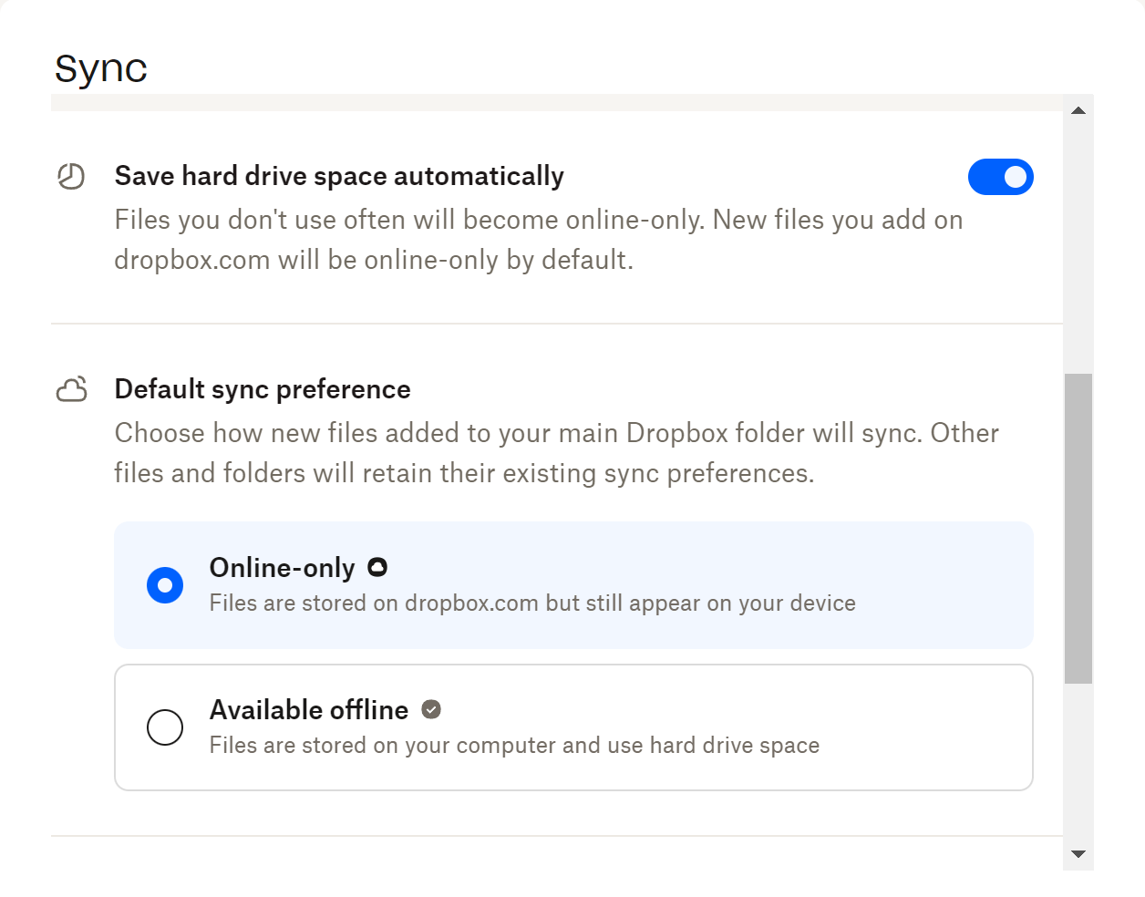Click the Sync heading
The width and height of the screenshot is (1145, 897).
pos(101,69)
